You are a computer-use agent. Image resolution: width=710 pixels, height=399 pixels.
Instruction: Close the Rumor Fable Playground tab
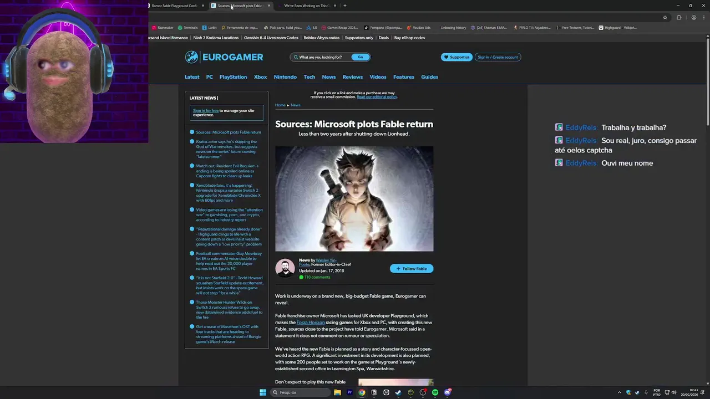click(x=202, y=6)
